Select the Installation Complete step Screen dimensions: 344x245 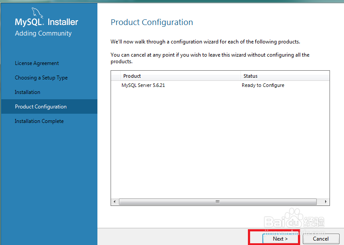tap(39, 121)
